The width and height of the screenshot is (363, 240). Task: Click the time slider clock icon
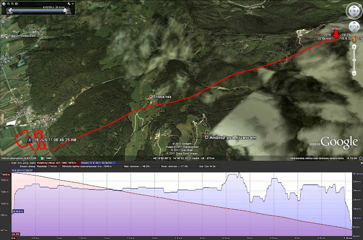point(4,4)
